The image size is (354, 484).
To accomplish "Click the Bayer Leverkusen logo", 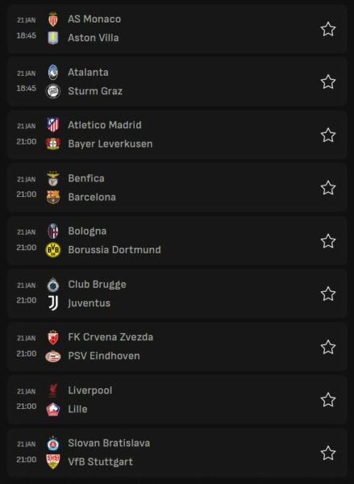I will click(x=53, y=144).
